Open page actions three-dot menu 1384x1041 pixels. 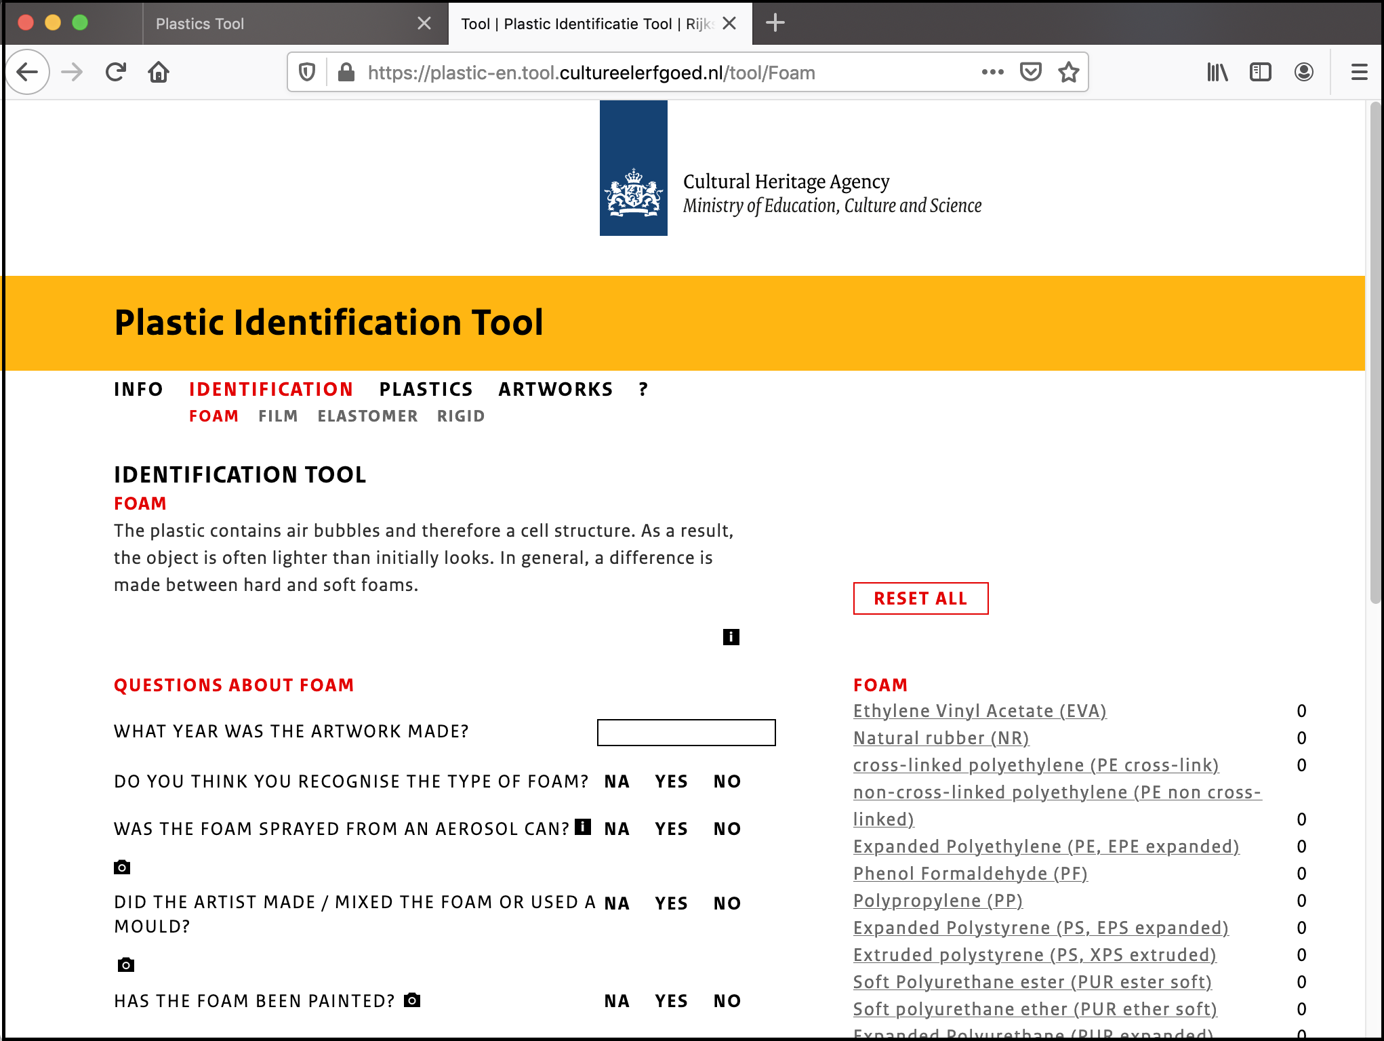point(992,72)
